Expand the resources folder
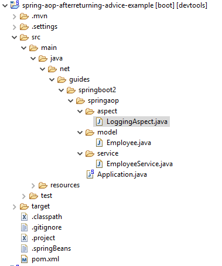This screenshot has height=266, width=222. [33, 186]
